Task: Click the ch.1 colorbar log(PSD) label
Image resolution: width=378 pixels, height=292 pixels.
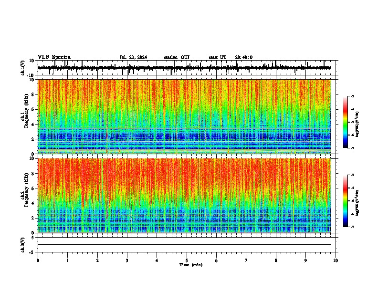Action: 357,124
